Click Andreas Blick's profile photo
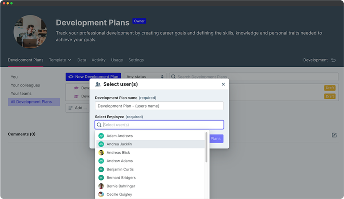 [101, 153]
